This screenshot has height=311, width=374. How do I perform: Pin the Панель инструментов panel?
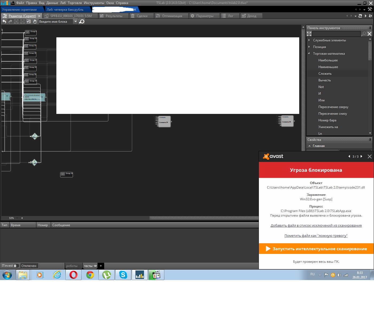coord(370,28)
